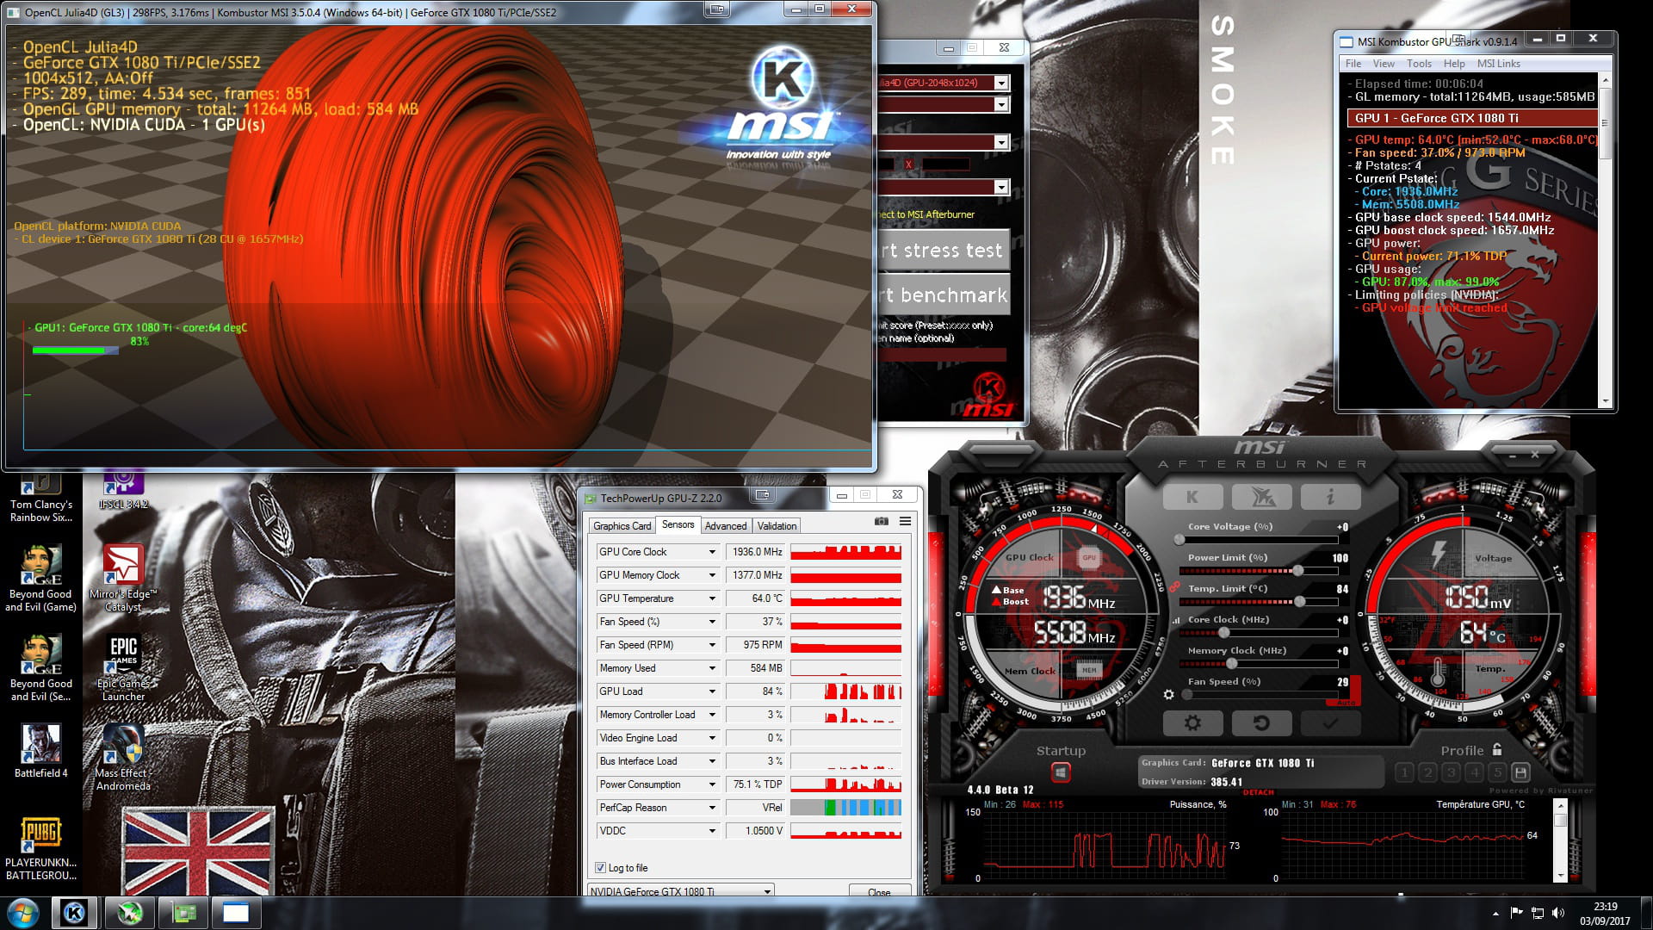Adjust Power Limit (%) slider handle
This screenshot has width=1653, height=930.
point(1297,570)
